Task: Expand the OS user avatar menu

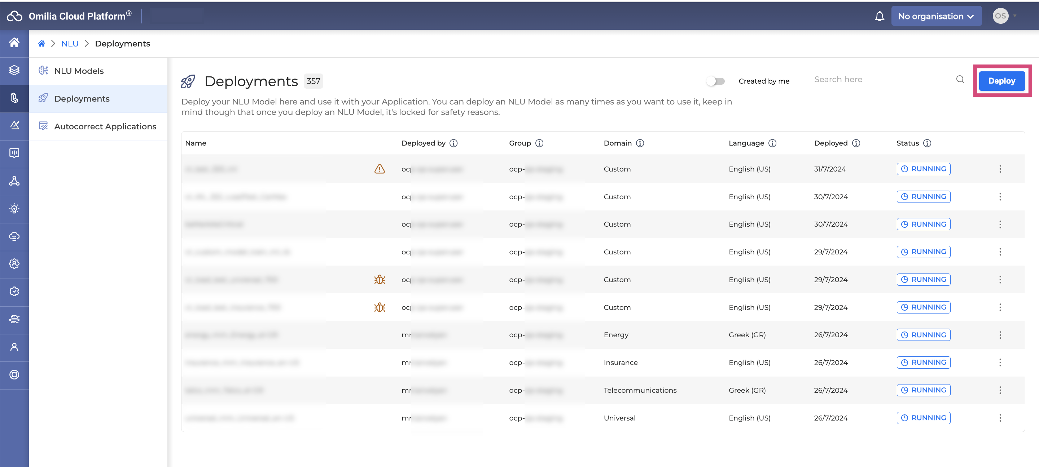Action: (x=1004, y=16)
